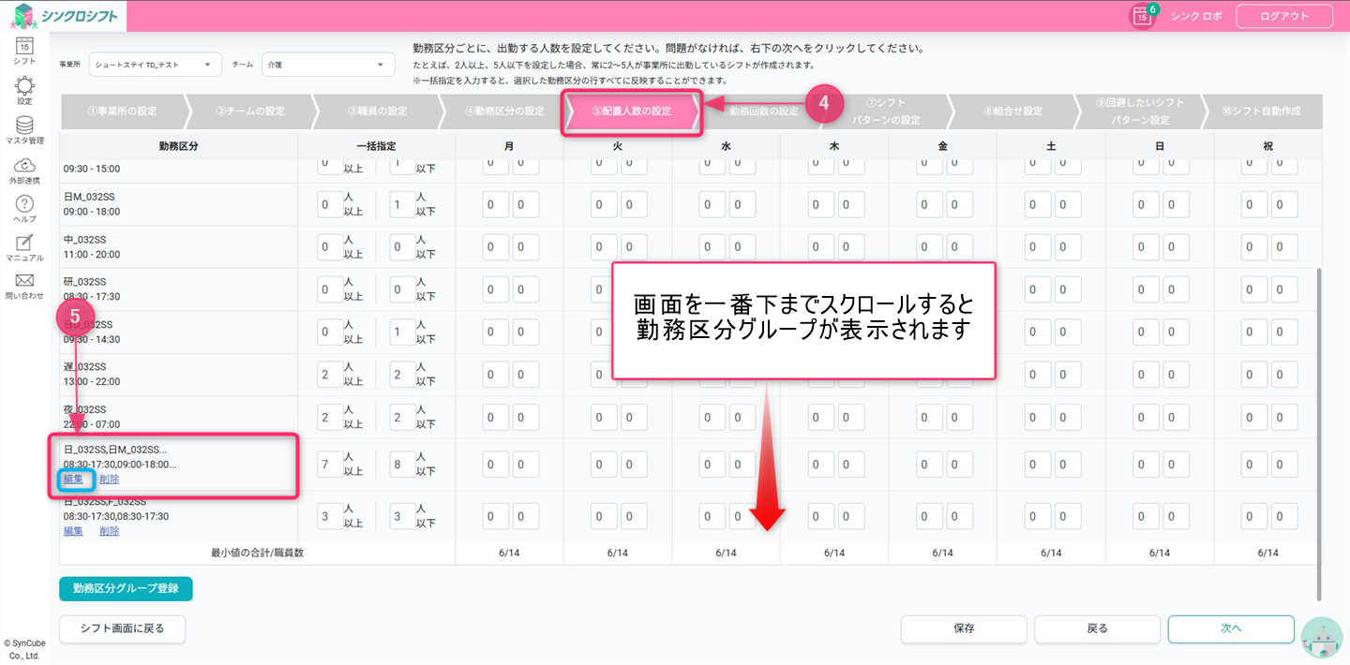Viewport: 1350px width, 665px height.
Task: Click the 保存 button
Action: point(964,628)
